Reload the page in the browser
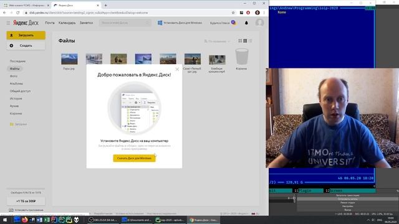The height and width of the screenshot is (224, 399). (18, 12)
